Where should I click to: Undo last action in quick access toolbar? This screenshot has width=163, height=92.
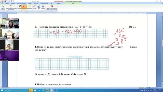tap(7, 1)
